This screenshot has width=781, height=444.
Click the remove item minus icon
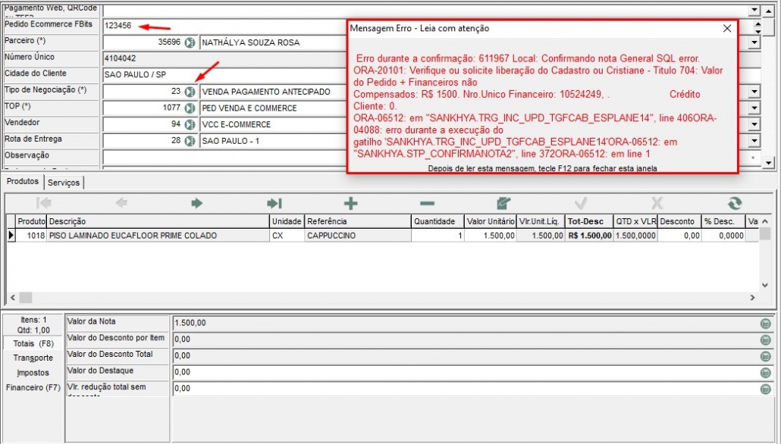427,203
